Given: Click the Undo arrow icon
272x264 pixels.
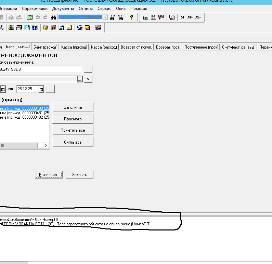Looking at the screenshot, I should (x=38, y=17).
